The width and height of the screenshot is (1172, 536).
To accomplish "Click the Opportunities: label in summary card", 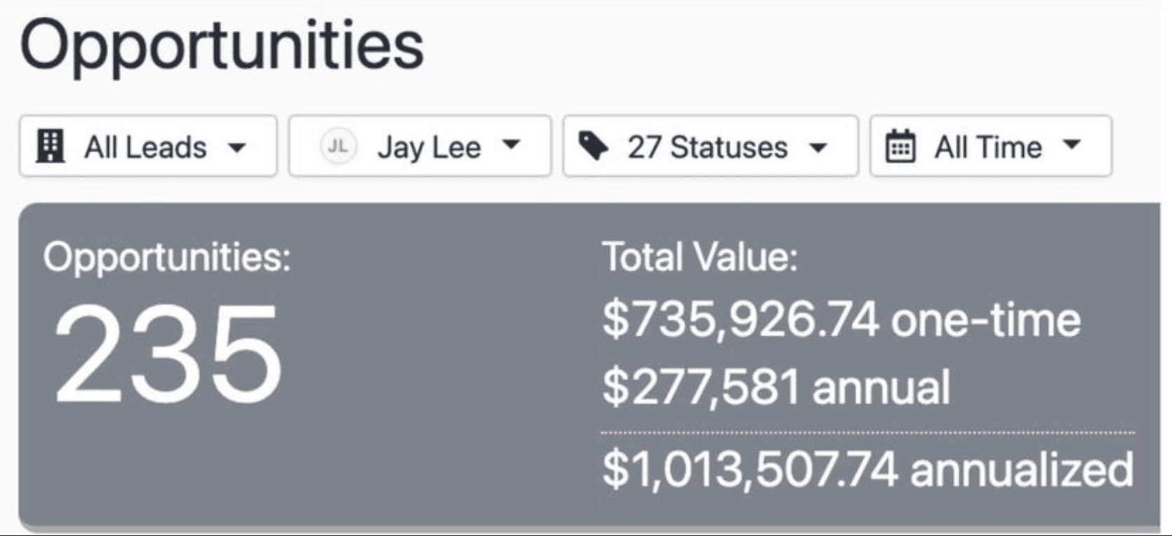I will point(167,258).
